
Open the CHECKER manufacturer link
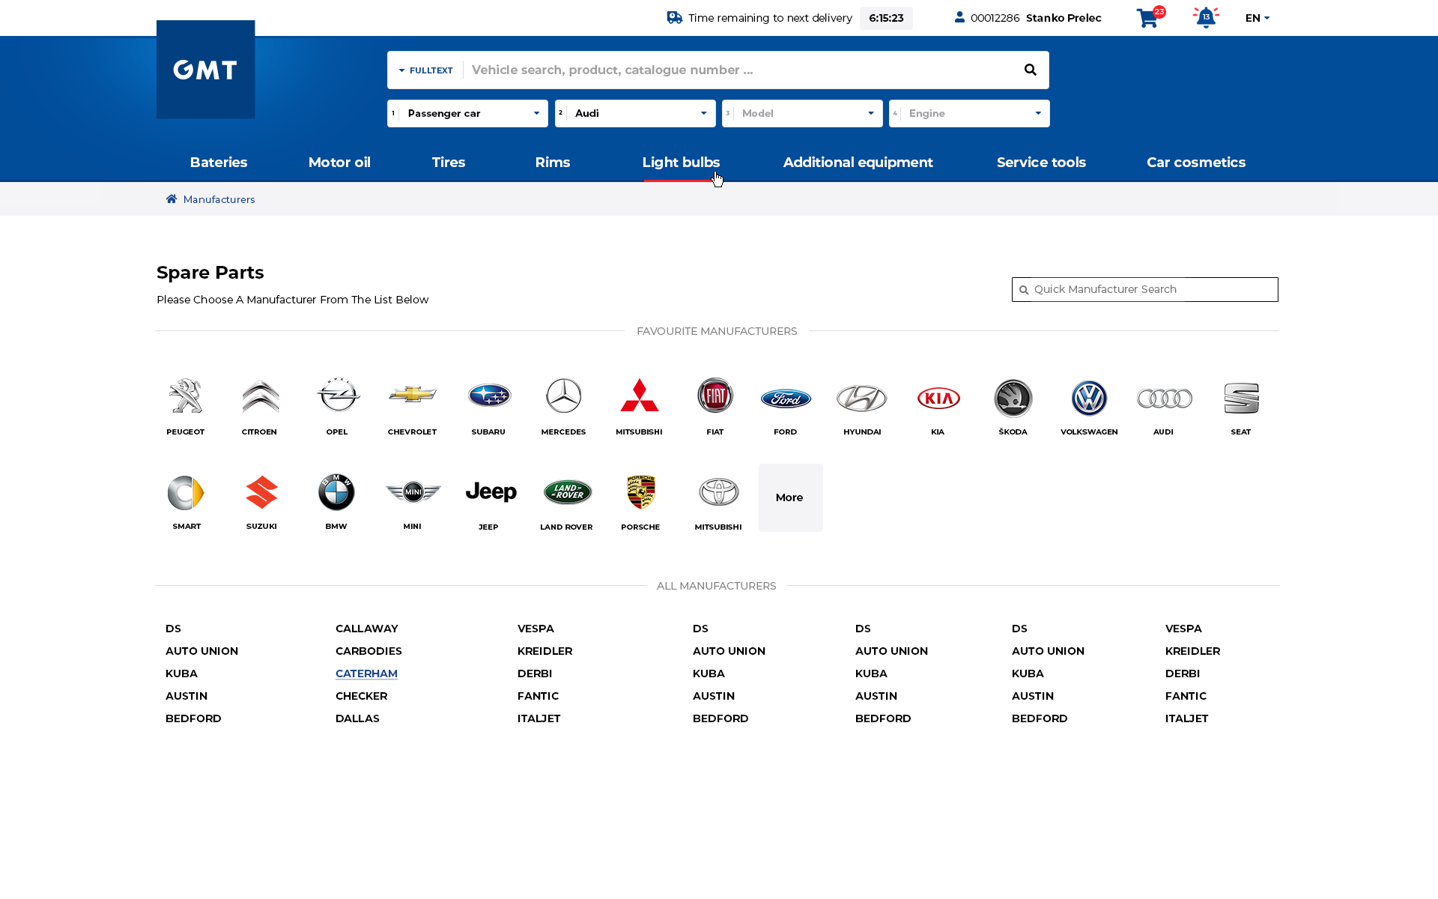click(x=361, y=696)
